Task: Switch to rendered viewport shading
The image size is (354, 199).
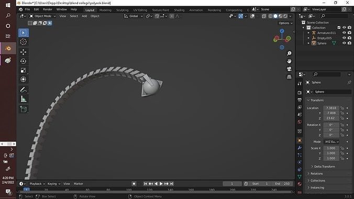Action: tap(285, 16)
